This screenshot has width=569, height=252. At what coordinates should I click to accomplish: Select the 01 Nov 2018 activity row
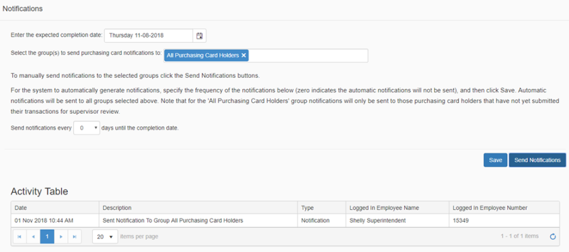click(x=285, y=220)
